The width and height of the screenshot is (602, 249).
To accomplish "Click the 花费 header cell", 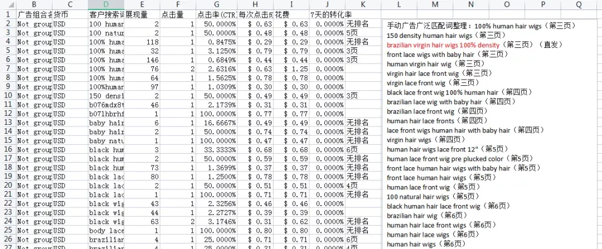I will point(291,14).
